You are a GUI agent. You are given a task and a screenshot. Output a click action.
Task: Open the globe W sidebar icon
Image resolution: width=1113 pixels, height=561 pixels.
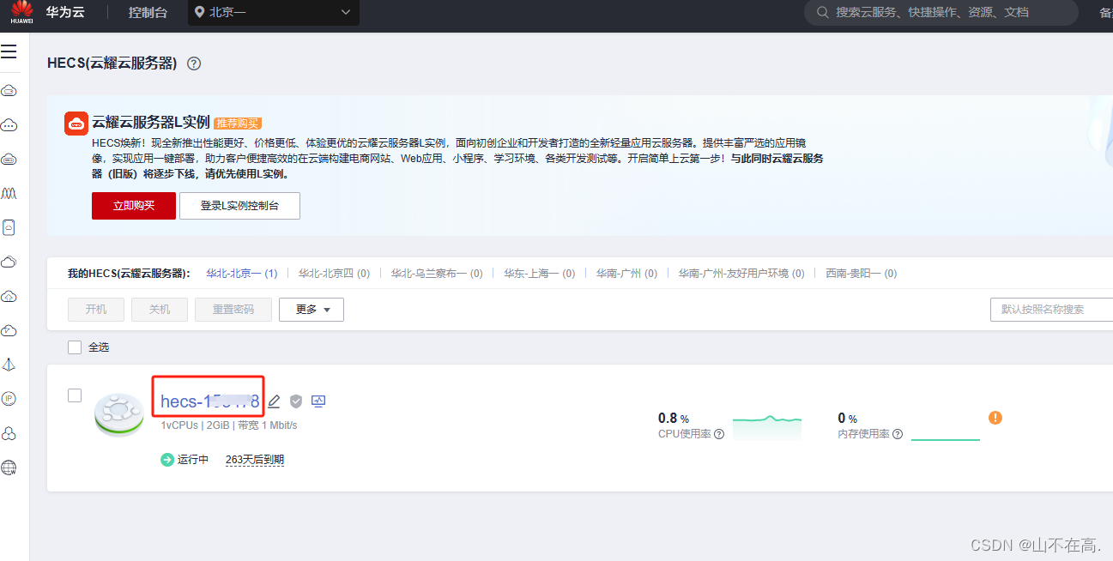pyautogui.click(x=9, y=467)
